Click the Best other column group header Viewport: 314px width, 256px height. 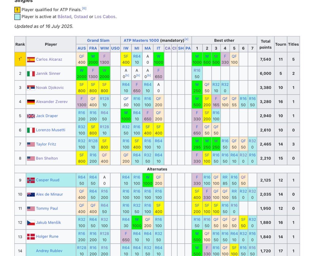point(224,40)
